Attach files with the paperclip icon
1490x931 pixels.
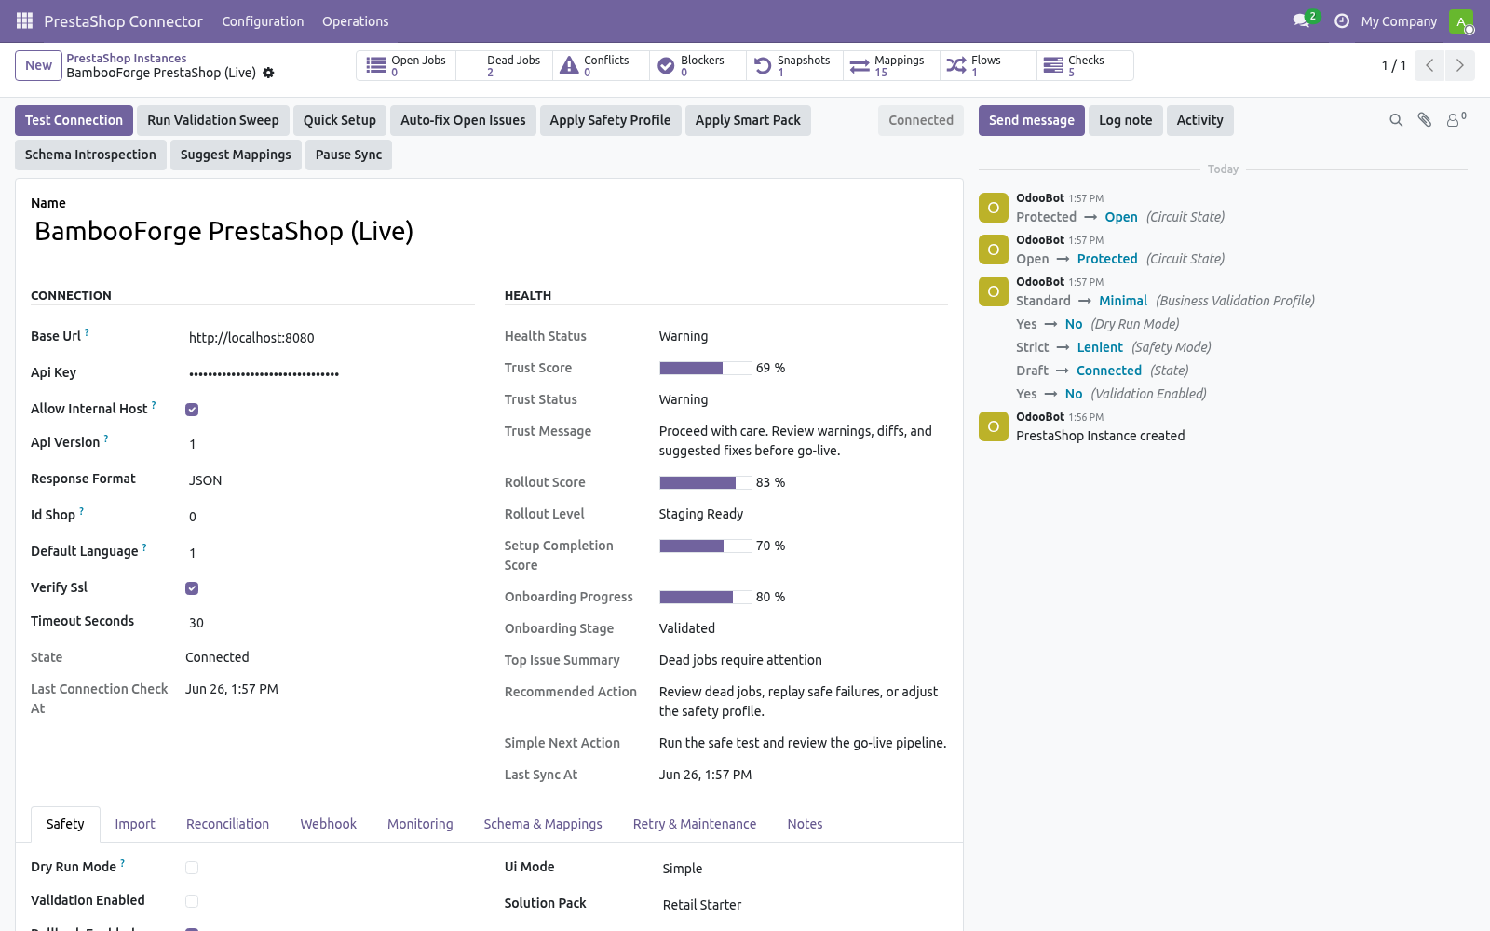1425,120
